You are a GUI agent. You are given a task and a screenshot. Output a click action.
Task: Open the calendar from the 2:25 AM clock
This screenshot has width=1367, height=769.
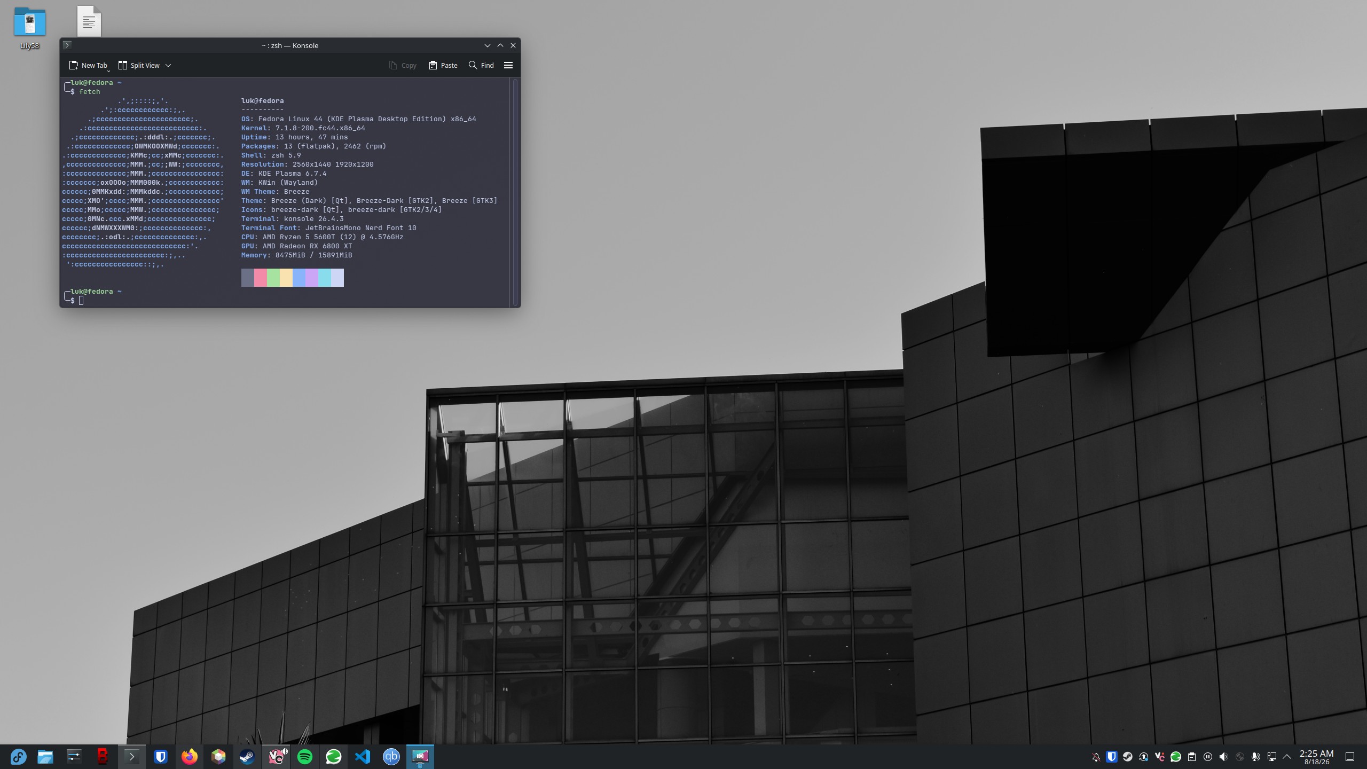point(1316,757)
